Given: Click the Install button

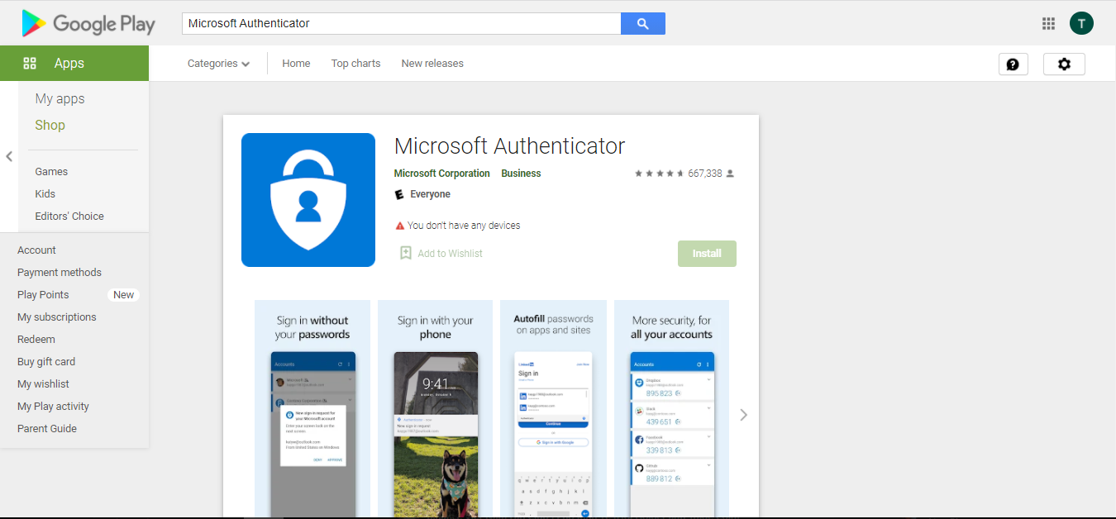Looking at the screenshot, I should pos(707,254).
